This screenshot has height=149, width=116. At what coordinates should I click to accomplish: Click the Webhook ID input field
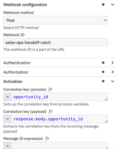point(56,42)
